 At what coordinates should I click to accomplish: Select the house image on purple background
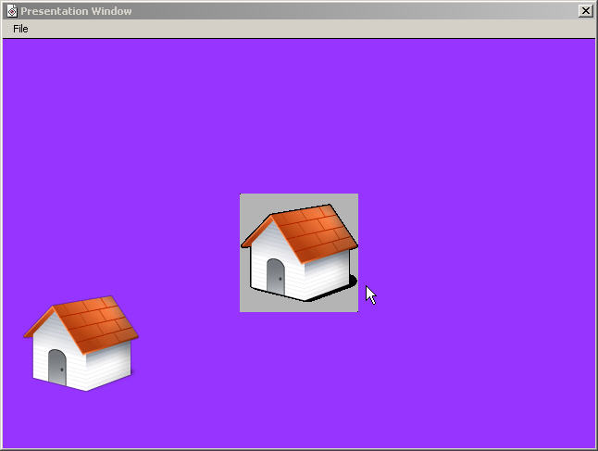click(x=81, y=344)
